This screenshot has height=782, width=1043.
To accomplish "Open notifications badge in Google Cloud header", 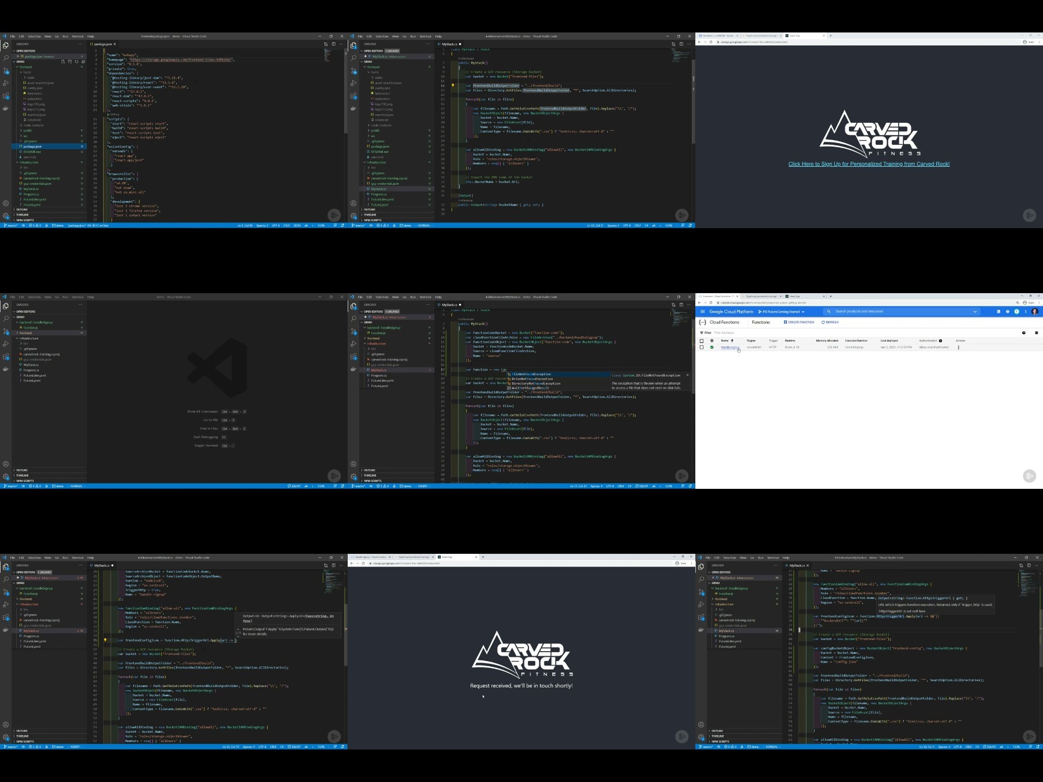I will 1016,312.
